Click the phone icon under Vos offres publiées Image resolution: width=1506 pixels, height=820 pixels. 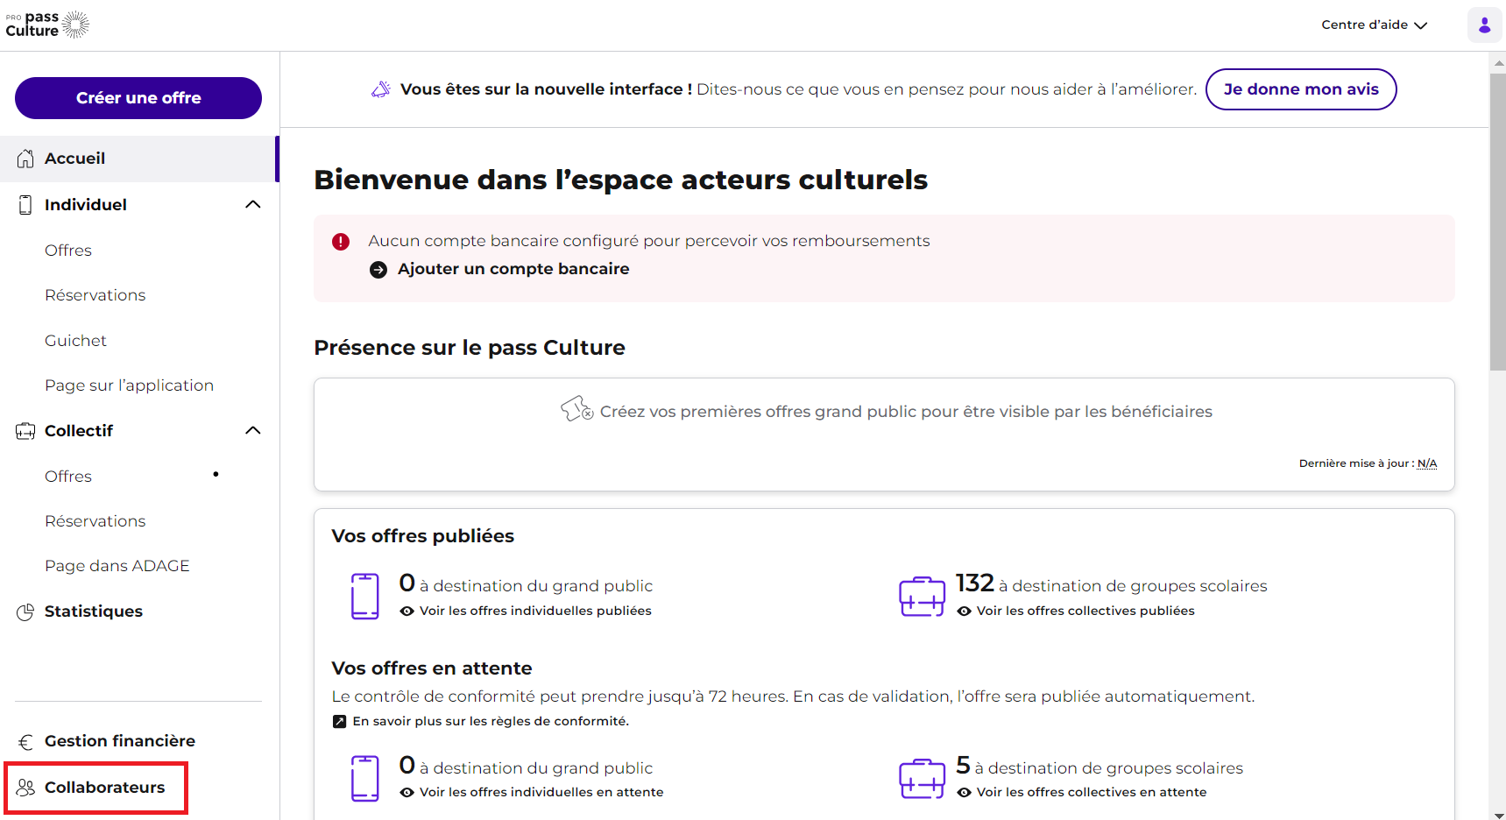point(365,597)
